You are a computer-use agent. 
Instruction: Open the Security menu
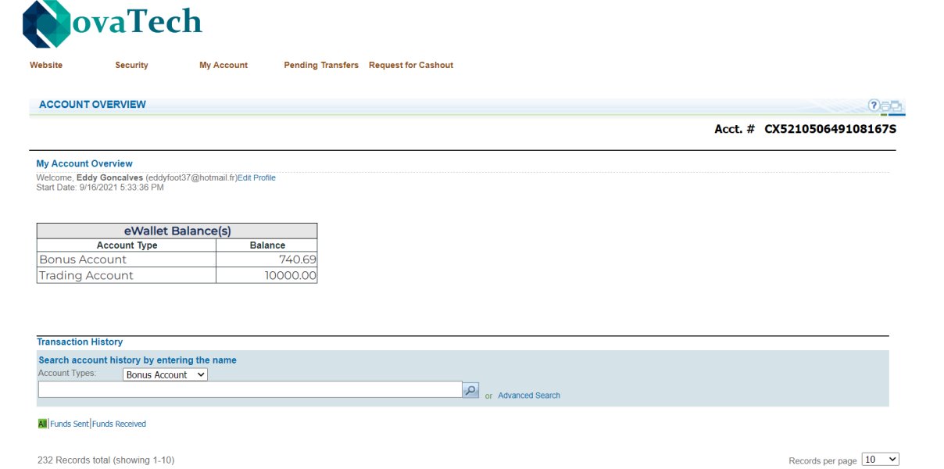click(131, 65)
